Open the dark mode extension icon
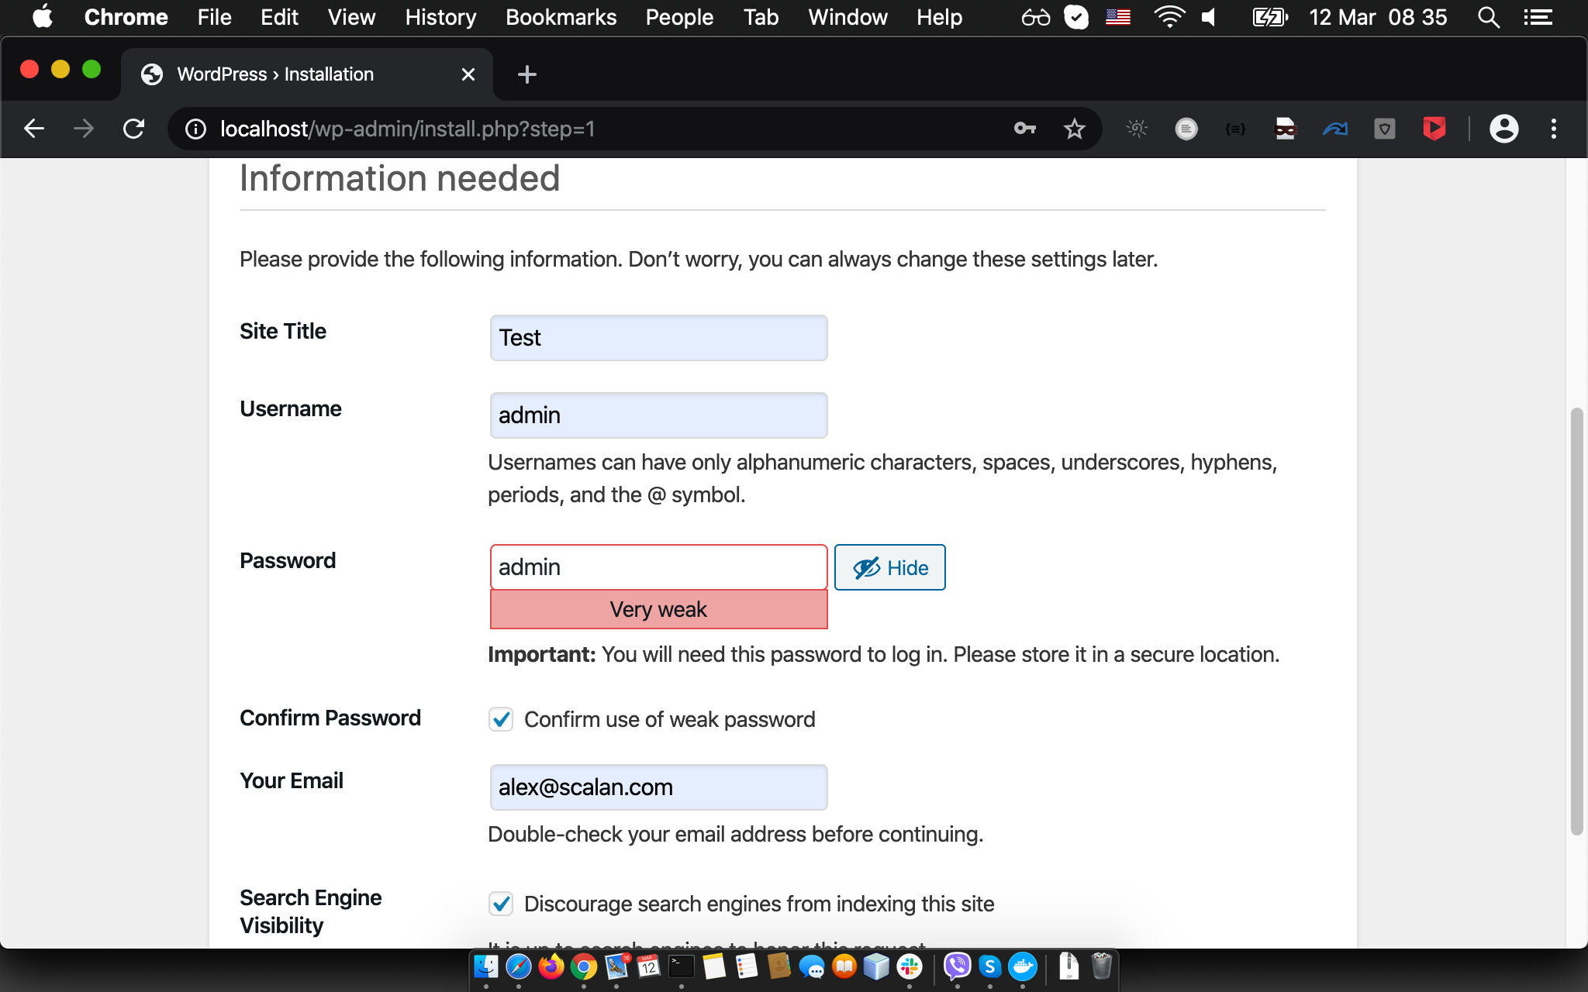 pyautogui.click(x=1136, y=129)
